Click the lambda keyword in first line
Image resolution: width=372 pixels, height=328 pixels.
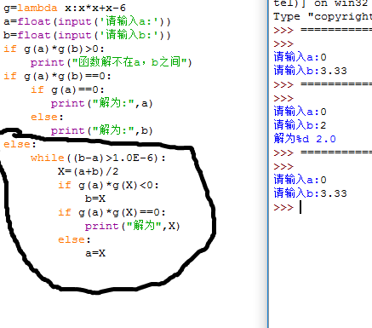37,8
